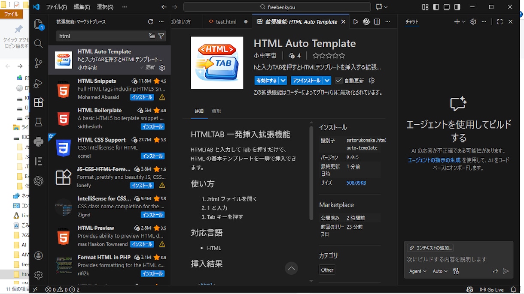Toggle auto update checkbox (自動更新)

[x=339, y=81]
